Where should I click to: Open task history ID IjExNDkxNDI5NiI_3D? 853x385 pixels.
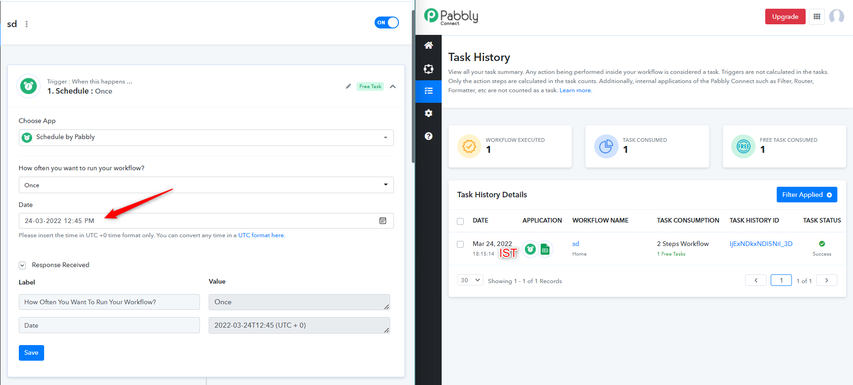(x=761, y=244)
